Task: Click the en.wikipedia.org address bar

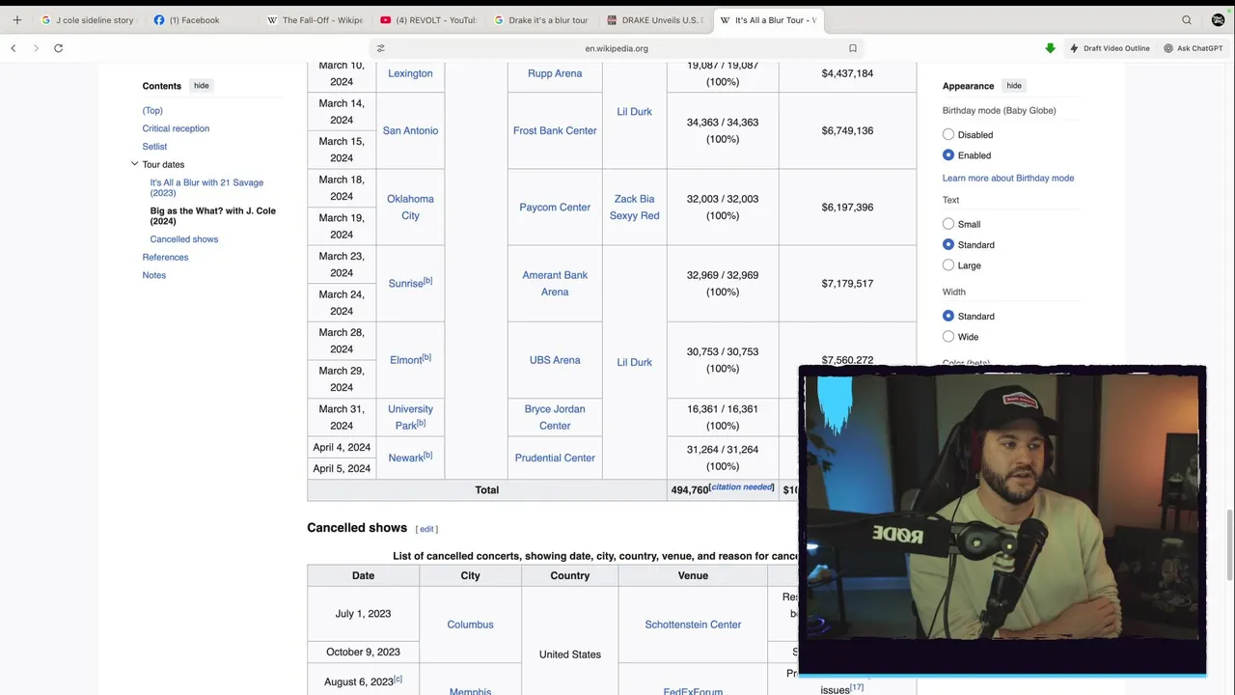Action: (x=617, y=48)
